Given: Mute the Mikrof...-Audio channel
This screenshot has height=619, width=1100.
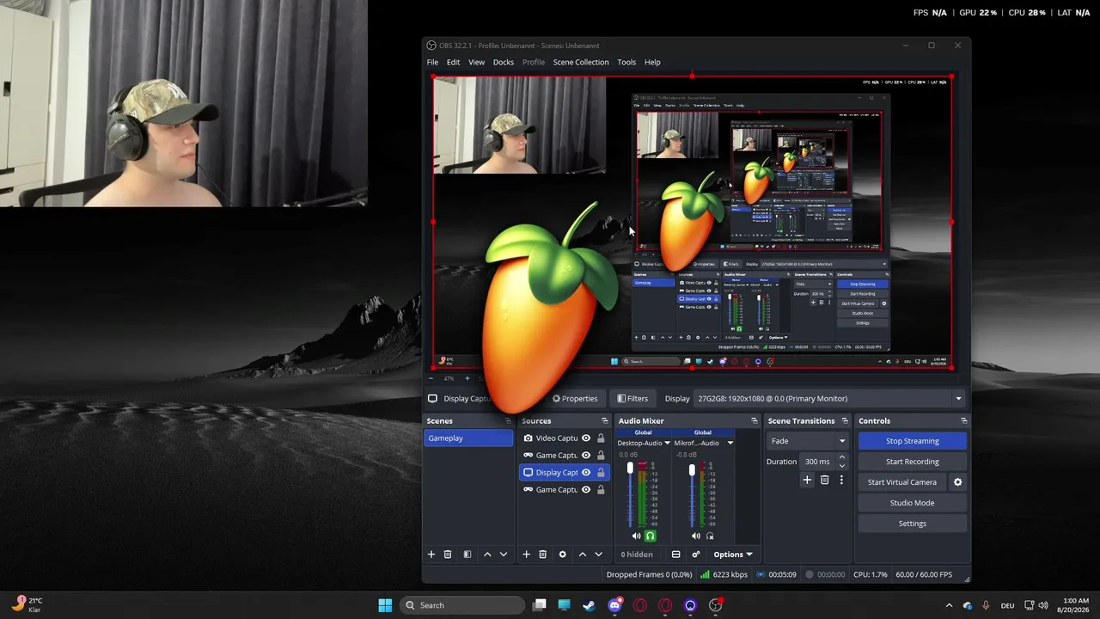Looking at the screenshot, I should coord(696,536).
